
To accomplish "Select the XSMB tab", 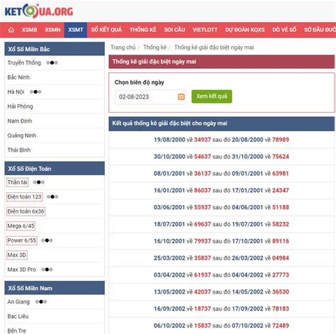I will pos(29,30).
